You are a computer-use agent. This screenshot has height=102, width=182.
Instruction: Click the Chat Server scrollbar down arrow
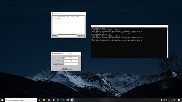point(167,57)
